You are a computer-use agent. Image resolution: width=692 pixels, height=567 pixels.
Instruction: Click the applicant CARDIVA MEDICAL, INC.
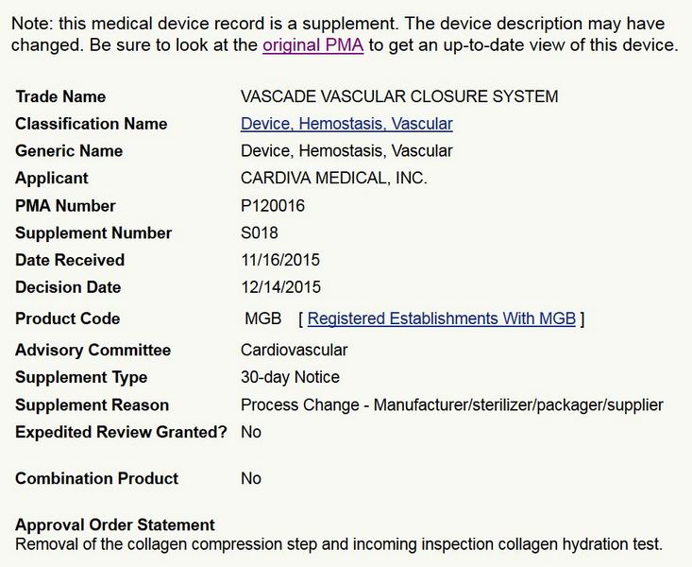click(x=334, y=179)
